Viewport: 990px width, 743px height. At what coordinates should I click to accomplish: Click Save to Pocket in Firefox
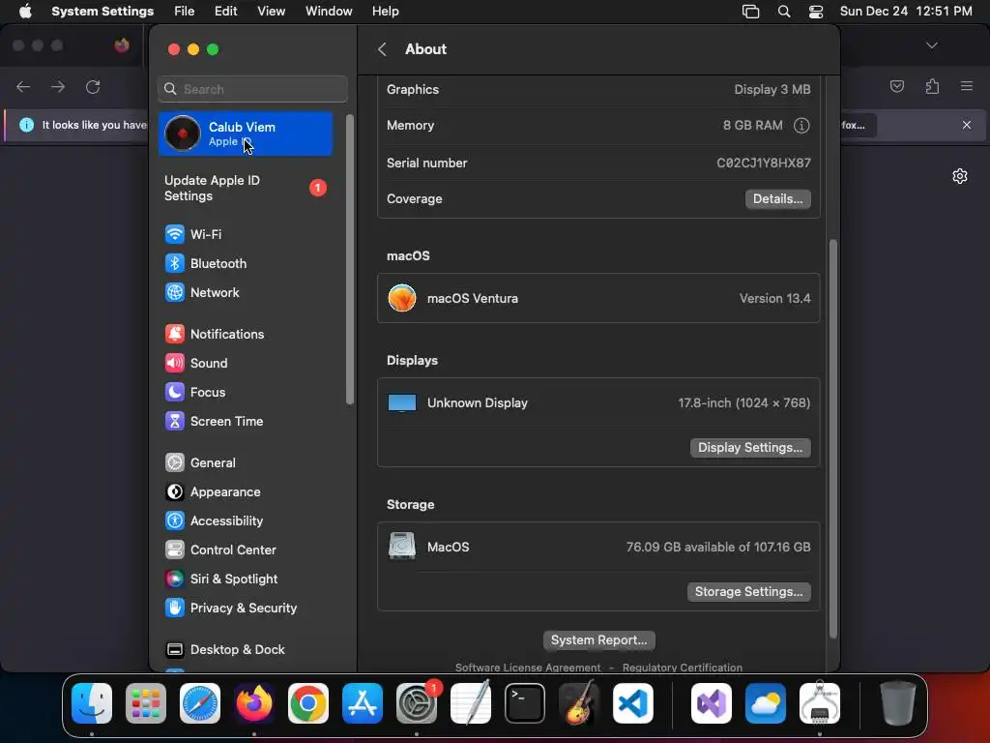[896, 86]
